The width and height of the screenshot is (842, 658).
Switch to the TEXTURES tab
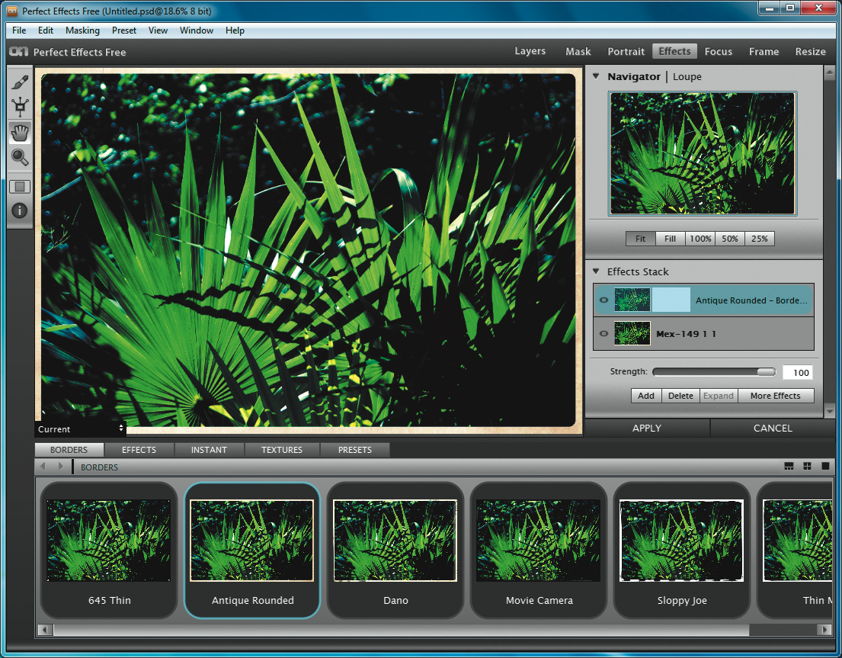(282, 450)
